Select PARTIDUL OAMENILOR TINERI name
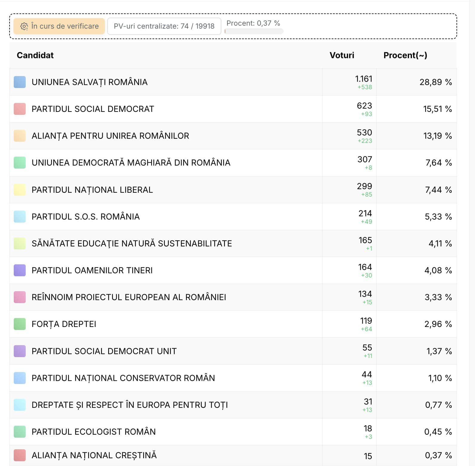This screenshot has width=475, height=466. 92,270
